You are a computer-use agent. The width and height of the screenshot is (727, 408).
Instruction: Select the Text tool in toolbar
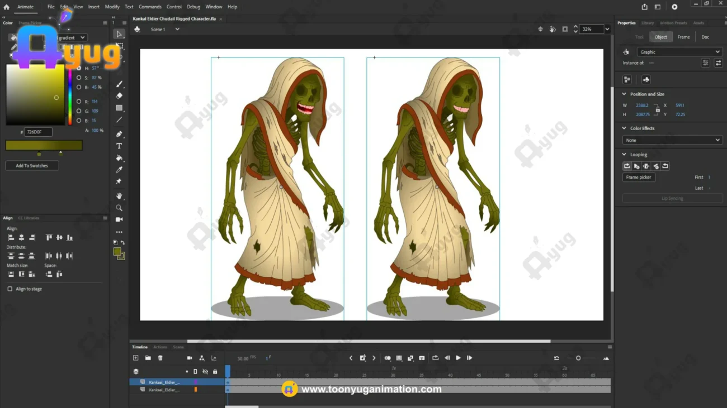119,146
